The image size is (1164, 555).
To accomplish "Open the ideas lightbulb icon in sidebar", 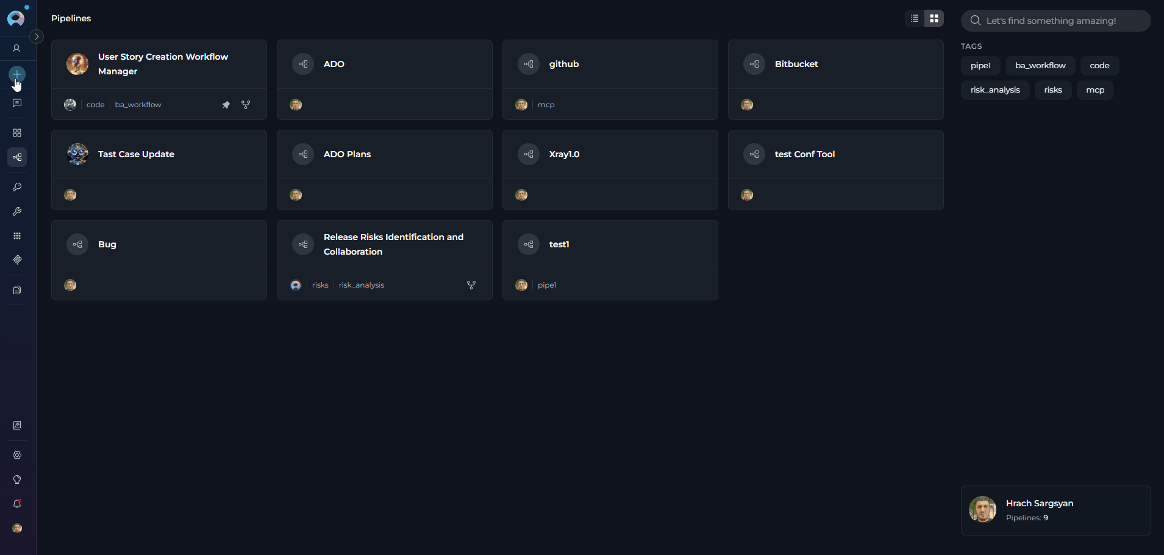I will click(x=16, y=479).
